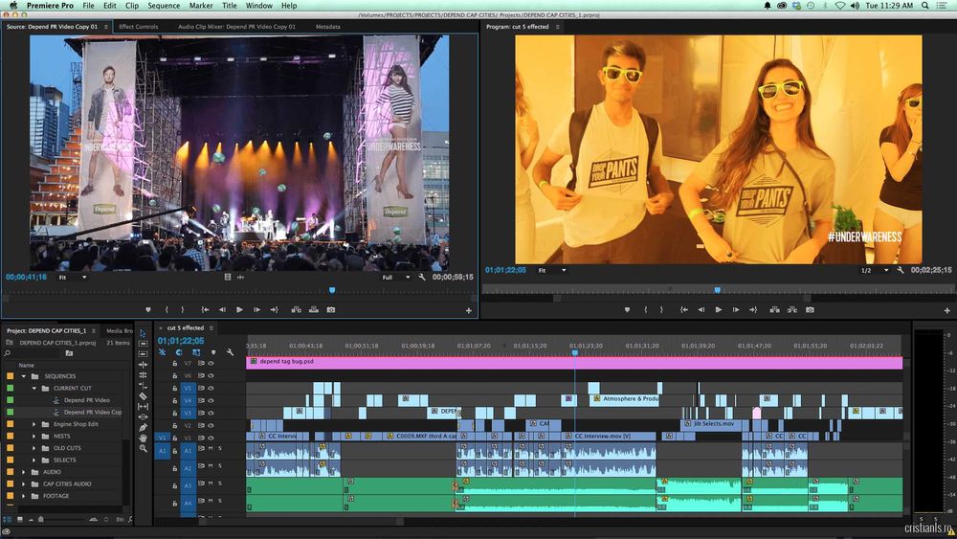Screen dimensions: 957x539
Task: Open the Sequence menu
Action: click(x=164, y=6)
